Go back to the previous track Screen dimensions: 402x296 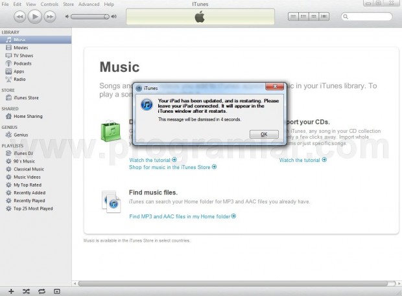click(19, 16)
